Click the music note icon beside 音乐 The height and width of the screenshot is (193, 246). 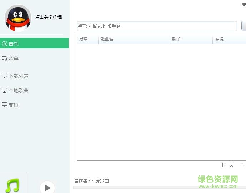tap(5, 44)
